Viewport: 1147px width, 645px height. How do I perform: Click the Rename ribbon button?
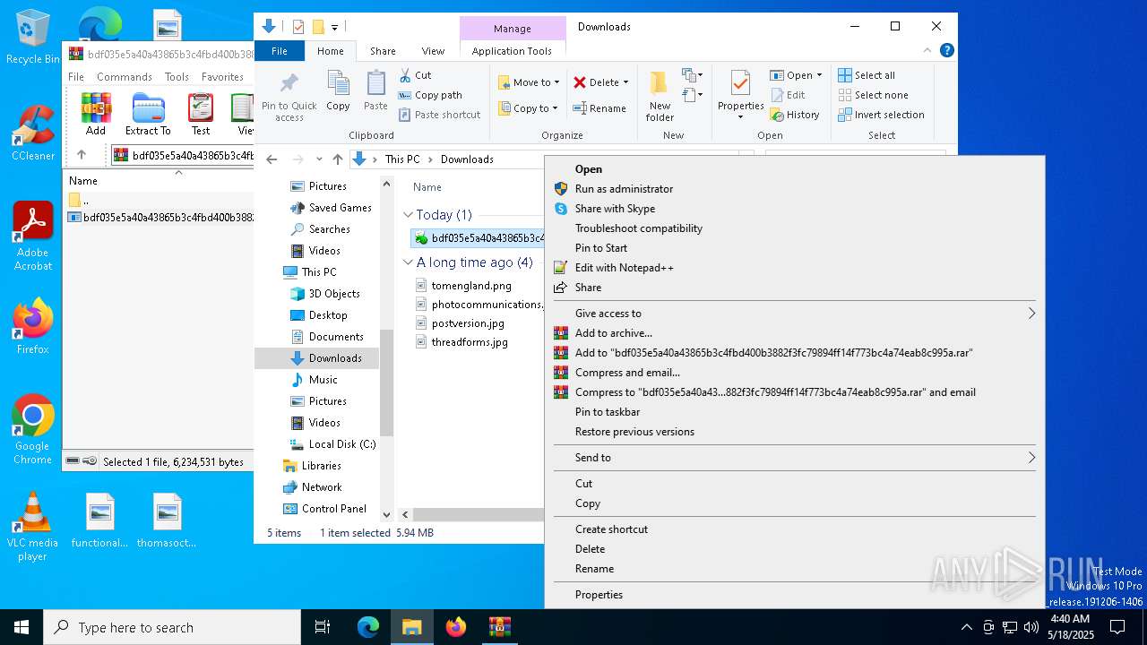599,108
